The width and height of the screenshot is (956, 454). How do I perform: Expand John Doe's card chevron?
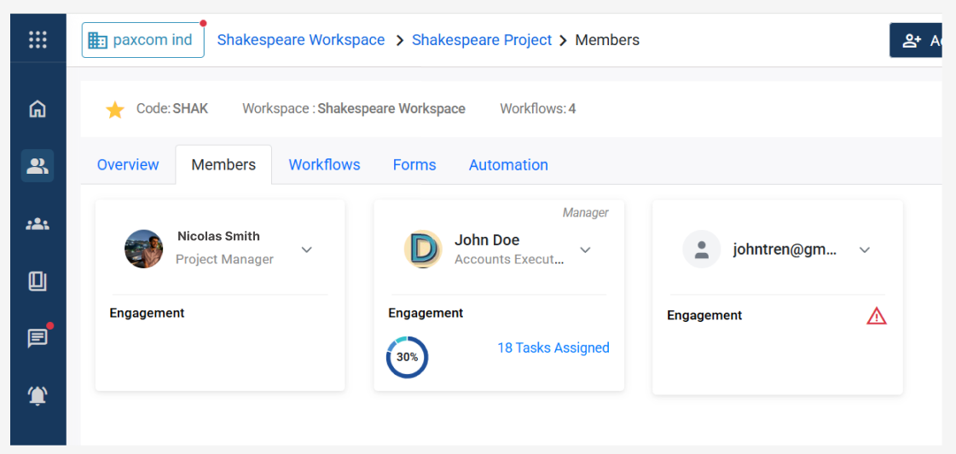pyautogui.click(x=586, y=250)
